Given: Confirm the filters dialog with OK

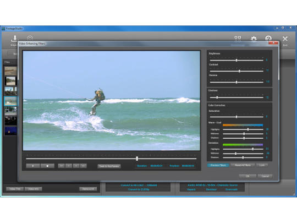Looking at the screenshot, I should pyautogui.click(x=248, y=176).
